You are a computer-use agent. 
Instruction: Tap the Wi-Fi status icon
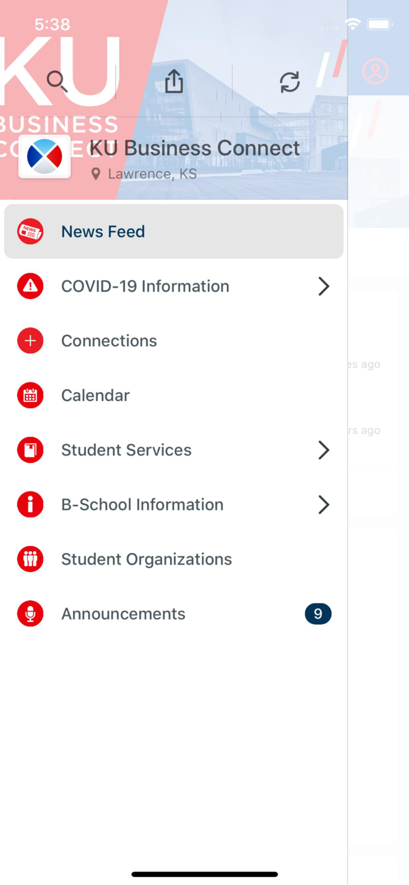tap(352, 24)
